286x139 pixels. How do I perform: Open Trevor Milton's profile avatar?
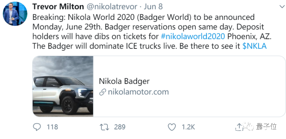pos(15,15)
